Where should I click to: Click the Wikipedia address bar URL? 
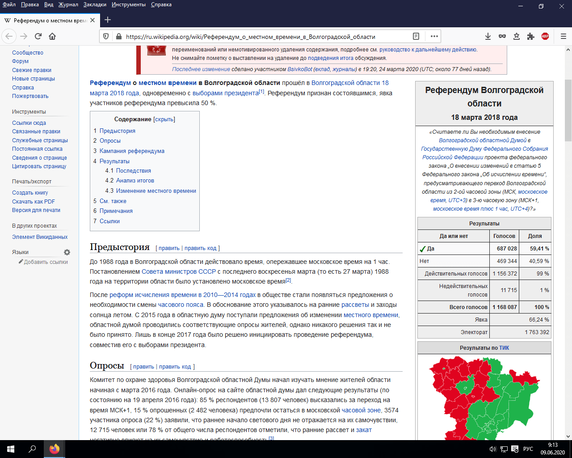click(250, 37)
